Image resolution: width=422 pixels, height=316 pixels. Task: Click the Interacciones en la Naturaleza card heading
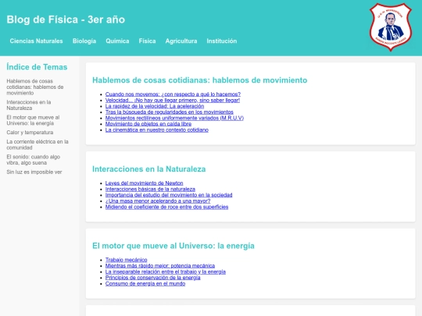coord(148,169)
